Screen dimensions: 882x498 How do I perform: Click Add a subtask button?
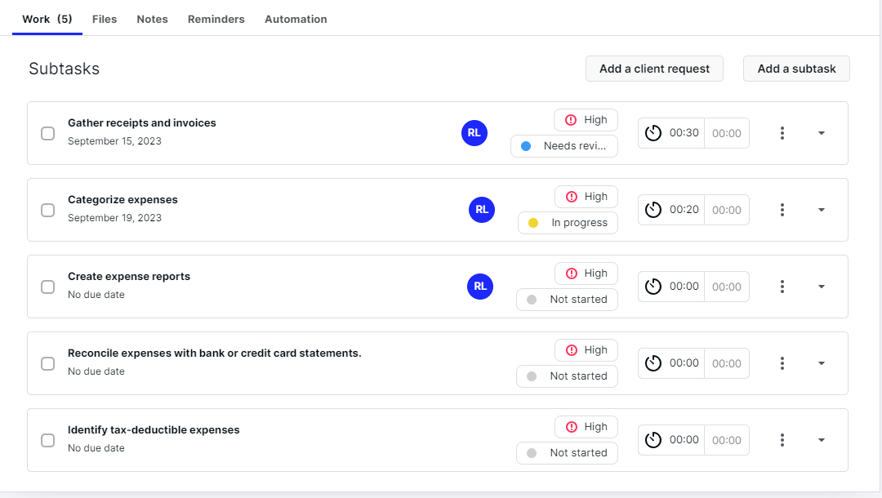point(796,69)
